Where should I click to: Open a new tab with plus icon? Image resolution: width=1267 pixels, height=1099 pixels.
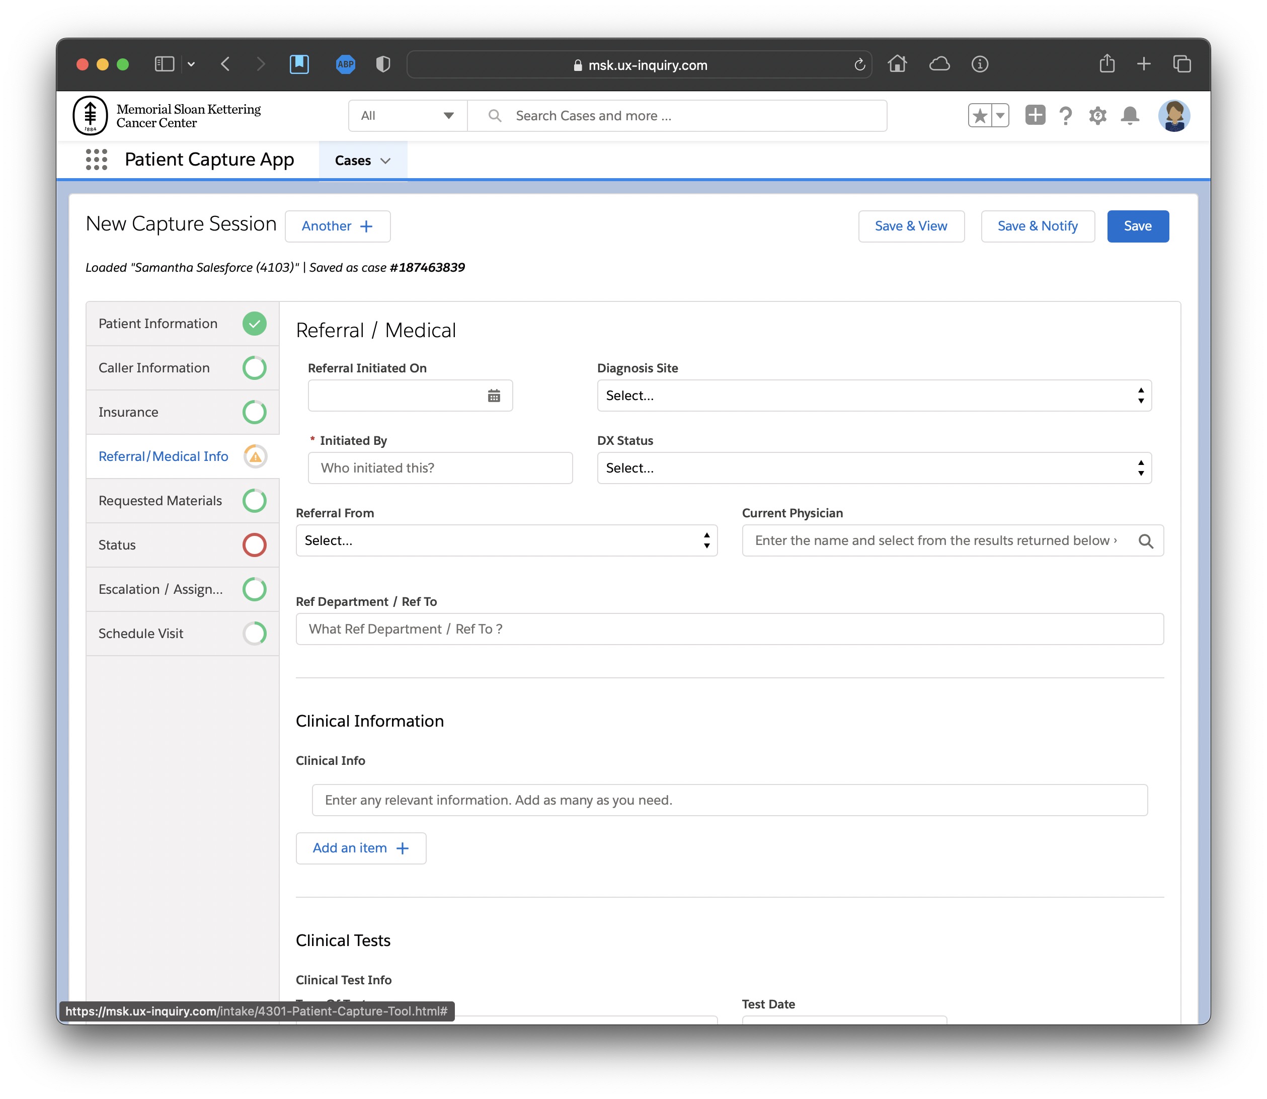[x=1144, y=64]
